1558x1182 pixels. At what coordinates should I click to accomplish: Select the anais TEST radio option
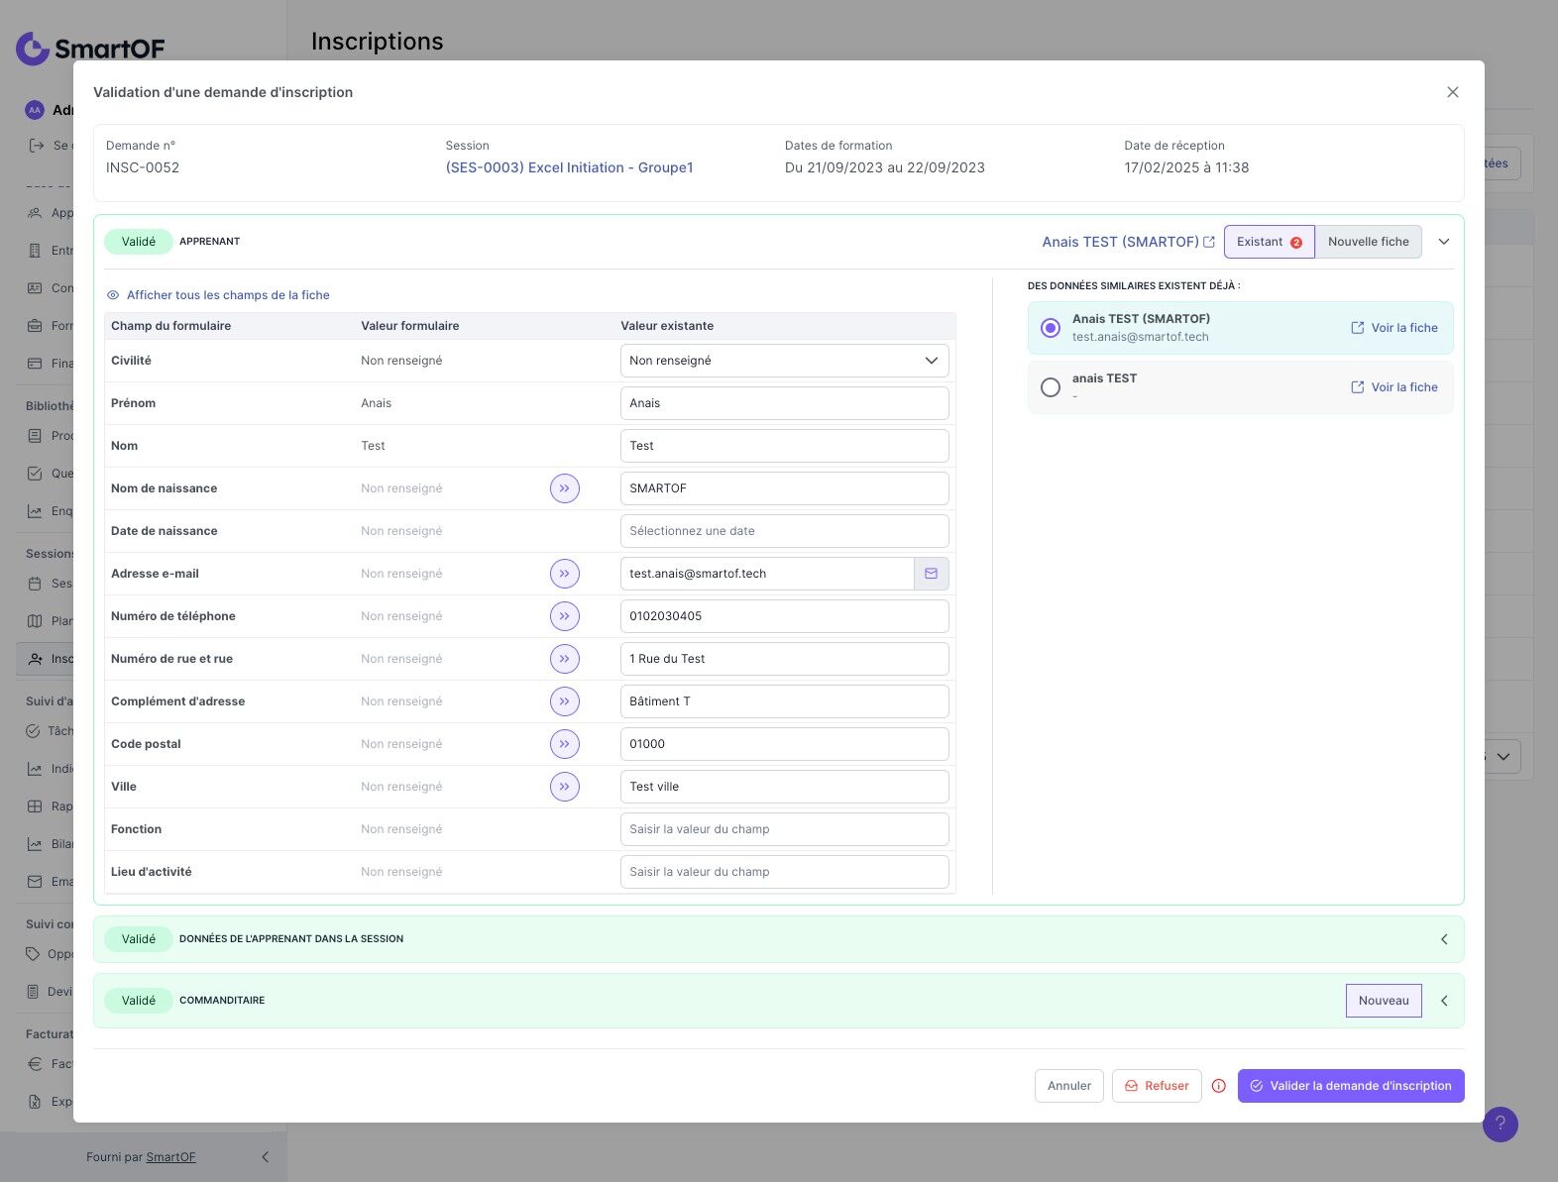1051,387
